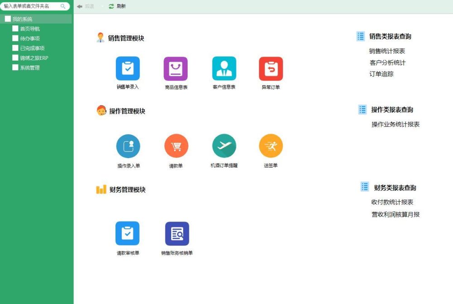Click the 刷新 button label

tap(121, 6)
